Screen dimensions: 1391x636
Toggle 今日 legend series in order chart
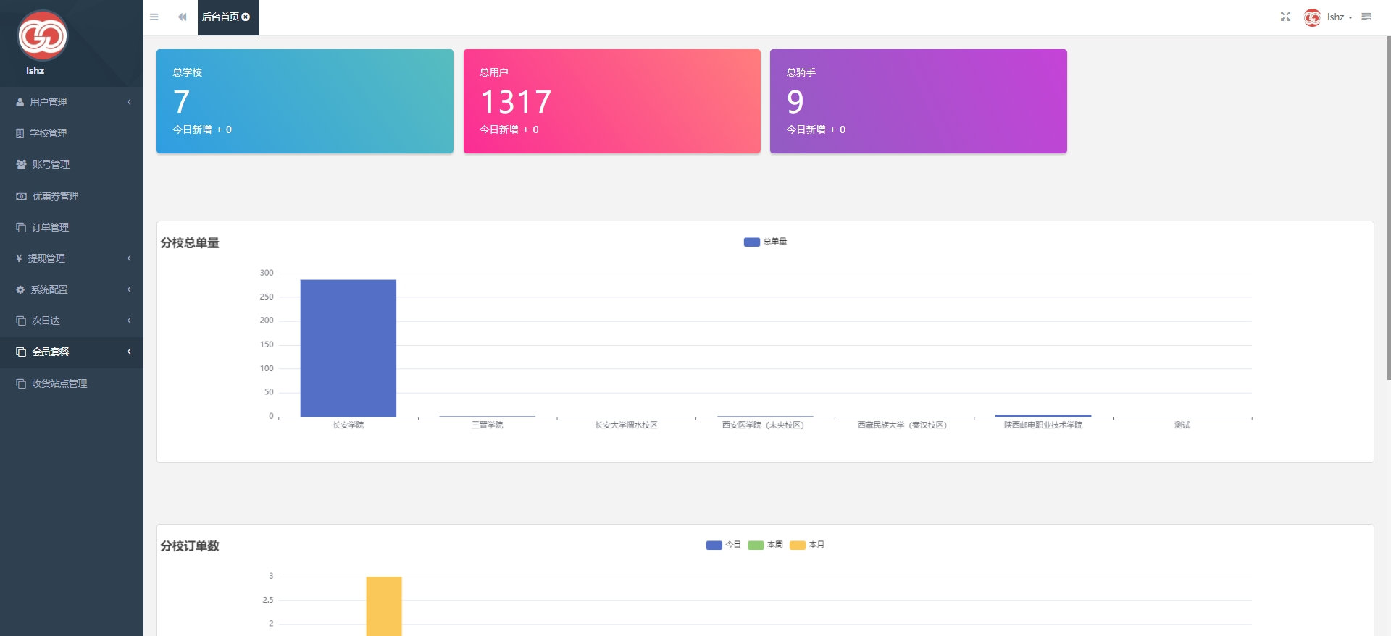[723, 545]
